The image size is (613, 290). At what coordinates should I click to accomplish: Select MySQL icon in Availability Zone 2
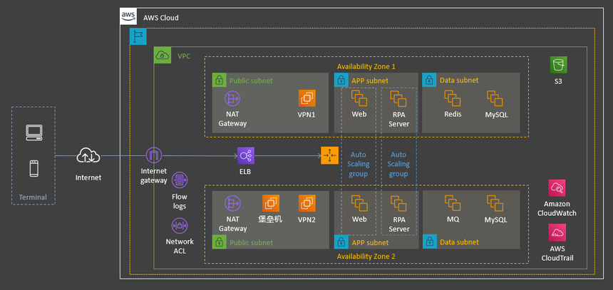pyautogui.click(x=495, y=203)
